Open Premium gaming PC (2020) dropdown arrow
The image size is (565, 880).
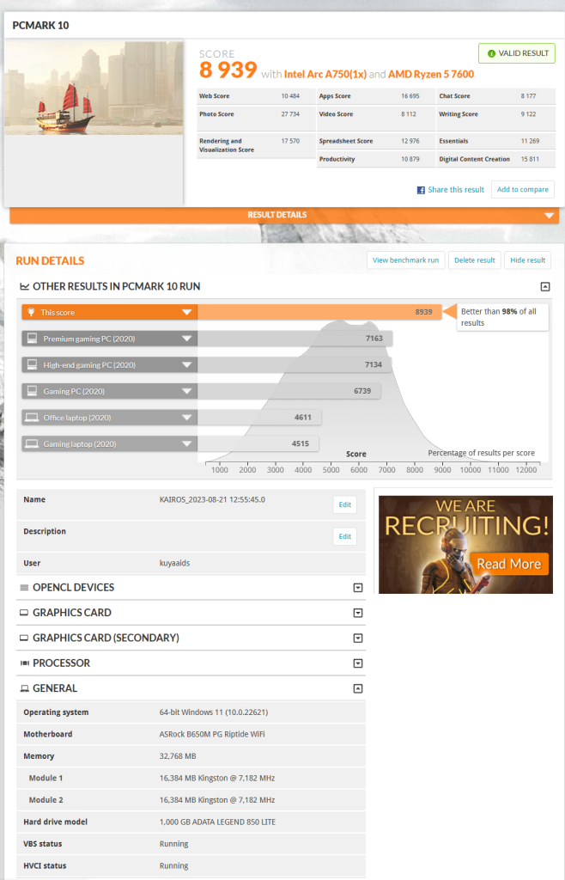pyautogui.click(x=186, y=339)
